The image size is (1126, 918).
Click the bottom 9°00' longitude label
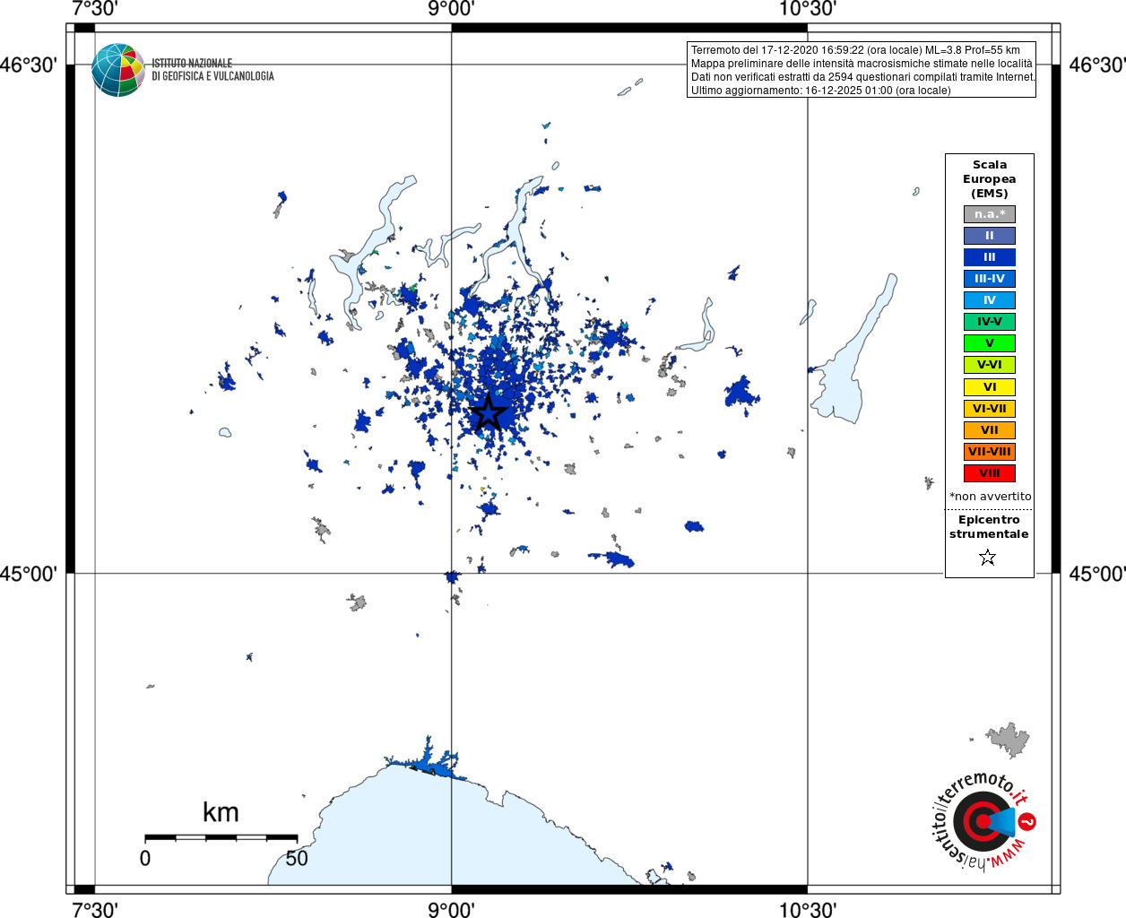451,910
